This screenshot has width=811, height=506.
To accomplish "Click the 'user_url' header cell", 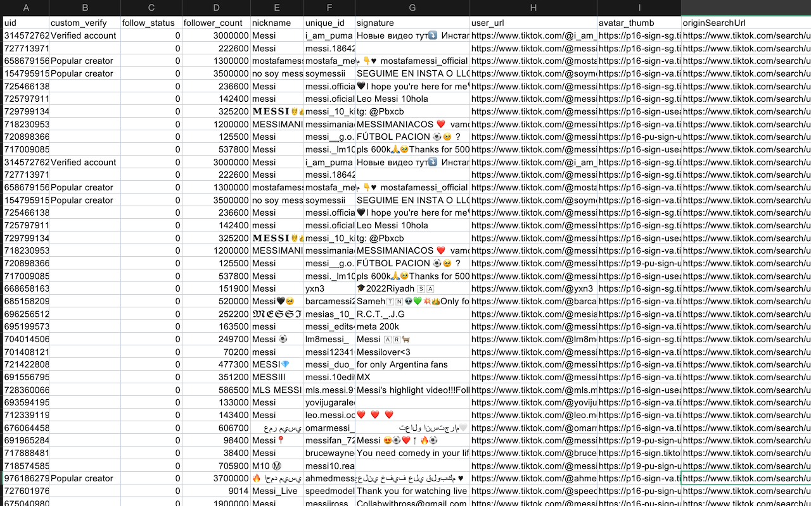I will tap(533, 23).
